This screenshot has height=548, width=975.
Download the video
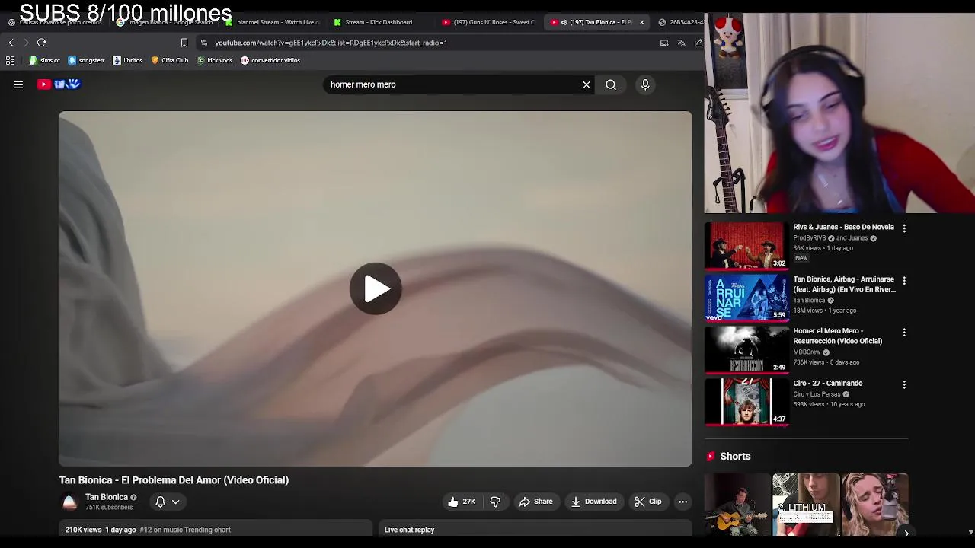pyautogui.click(x=594, y=502)
